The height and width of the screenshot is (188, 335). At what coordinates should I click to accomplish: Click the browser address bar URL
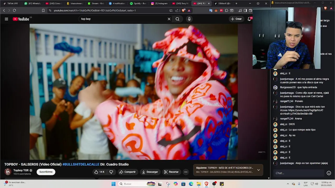coord(95,10)
